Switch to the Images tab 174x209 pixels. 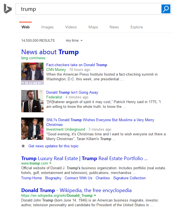coord(47,27)
